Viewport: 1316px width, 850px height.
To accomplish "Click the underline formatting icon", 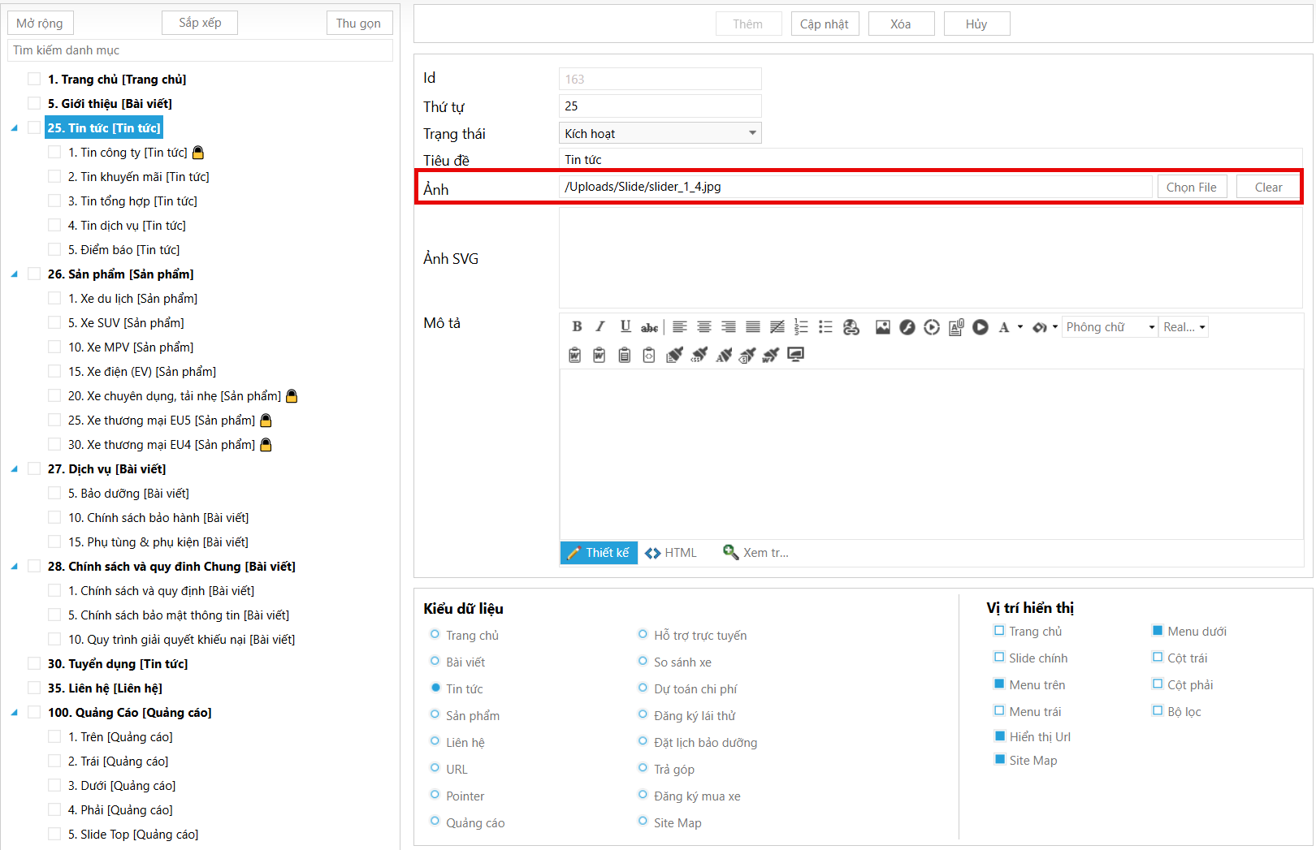I will tap(625, 326).
